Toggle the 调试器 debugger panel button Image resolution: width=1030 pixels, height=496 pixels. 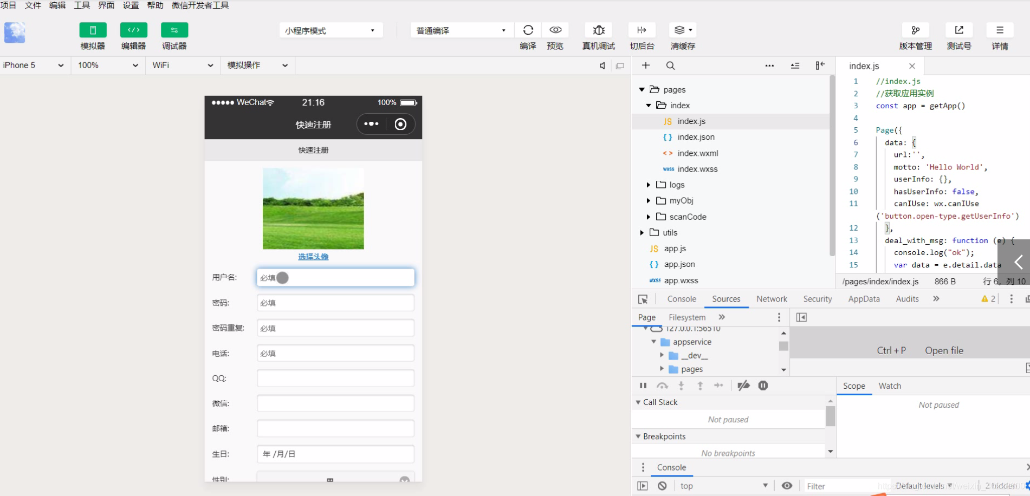[174, 30]
